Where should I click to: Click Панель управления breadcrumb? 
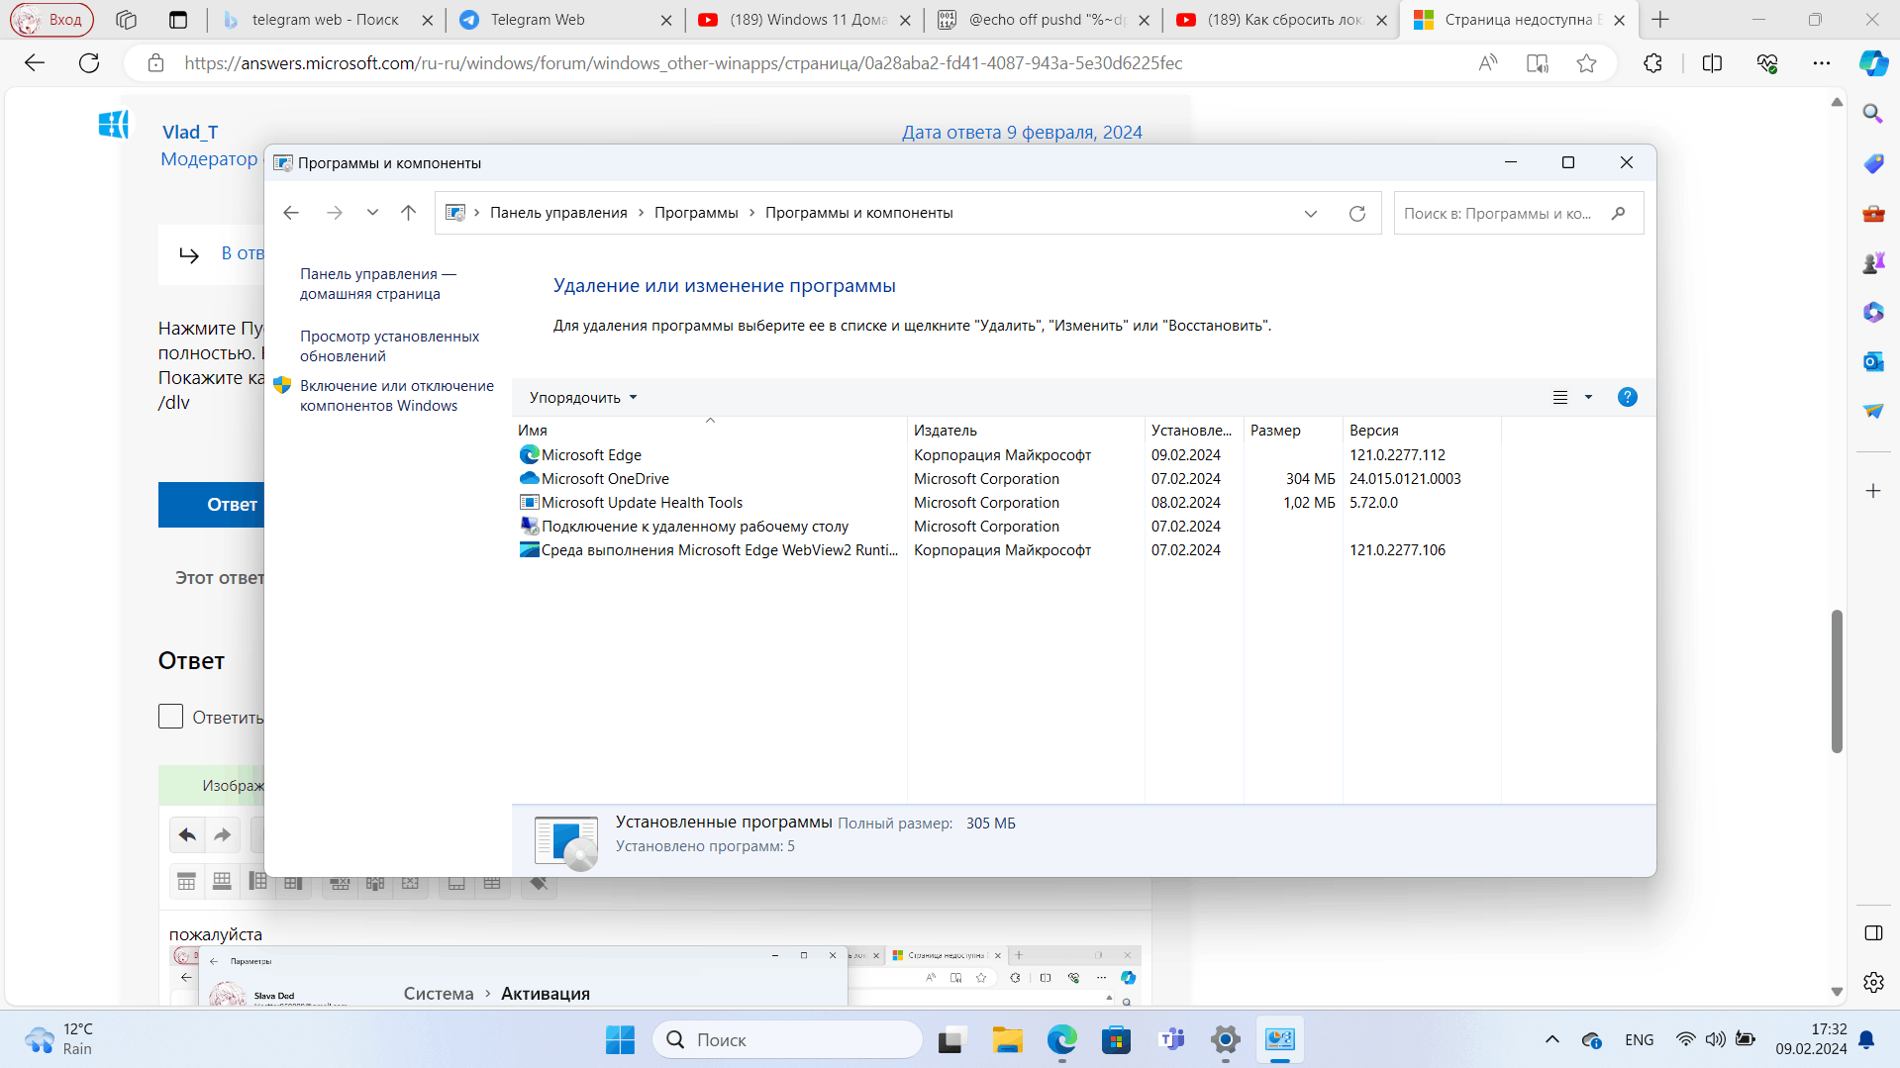click(558, 213)
